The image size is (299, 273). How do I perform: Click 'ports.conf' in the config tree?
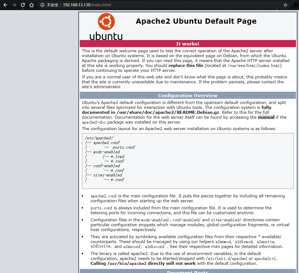[x=124, y=147]
